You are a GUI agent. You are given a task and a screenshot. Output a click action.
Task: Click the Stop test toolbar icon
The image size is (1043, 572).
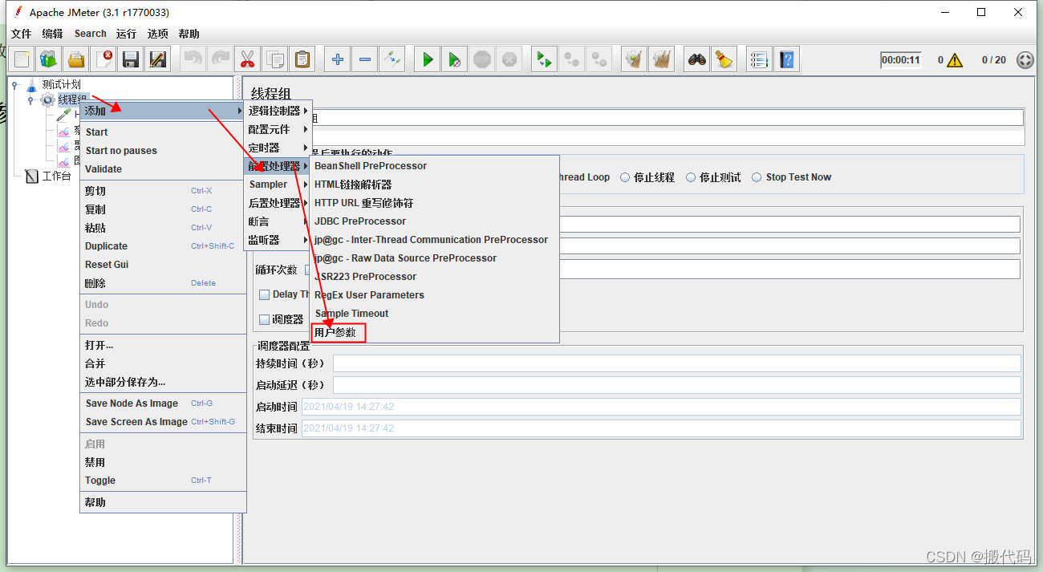482,59
